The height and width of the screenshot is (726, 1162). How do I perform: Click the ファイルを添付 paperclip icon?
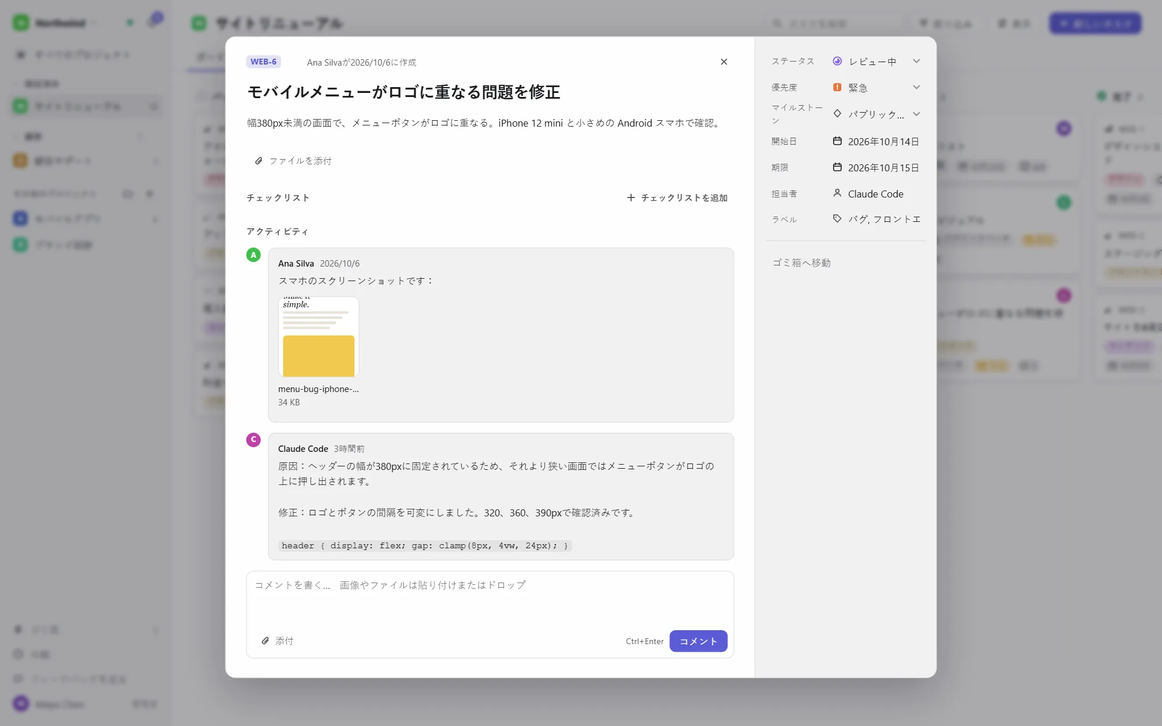click(259, 161)
